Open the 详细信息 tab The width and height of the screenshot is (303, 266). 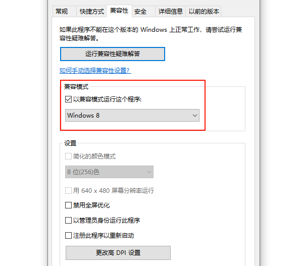click(x=170, y=11)
